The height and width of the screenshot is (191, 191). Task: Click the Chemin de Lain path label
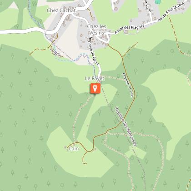pyautogui.click(x=128, y=85)
